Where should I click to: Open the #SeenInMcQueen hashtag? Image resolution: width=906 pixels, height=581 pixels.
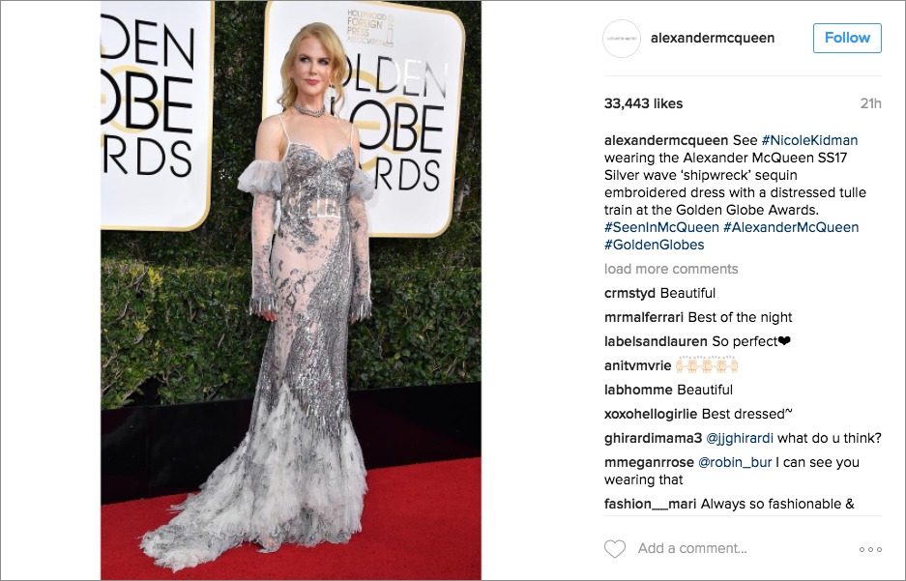(x=661, y=227)
